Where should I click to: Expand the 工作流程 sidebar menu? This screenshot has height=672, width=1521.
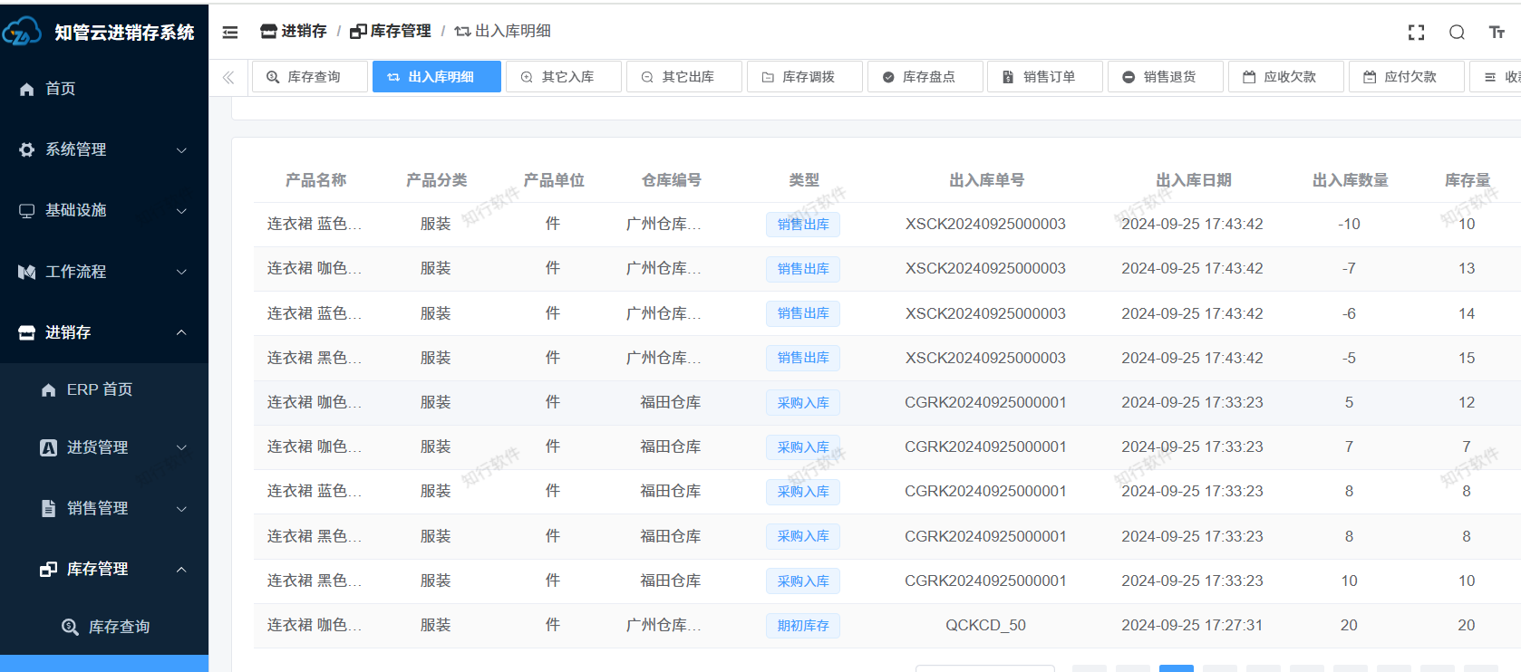point(103,272)
